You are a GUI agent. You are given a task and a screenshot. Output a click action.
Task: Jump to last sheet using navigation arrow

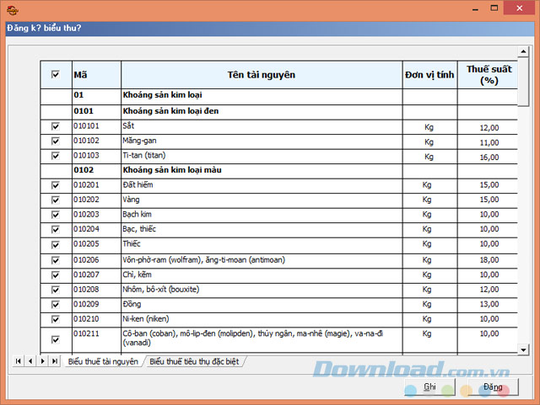pos(55,361)
